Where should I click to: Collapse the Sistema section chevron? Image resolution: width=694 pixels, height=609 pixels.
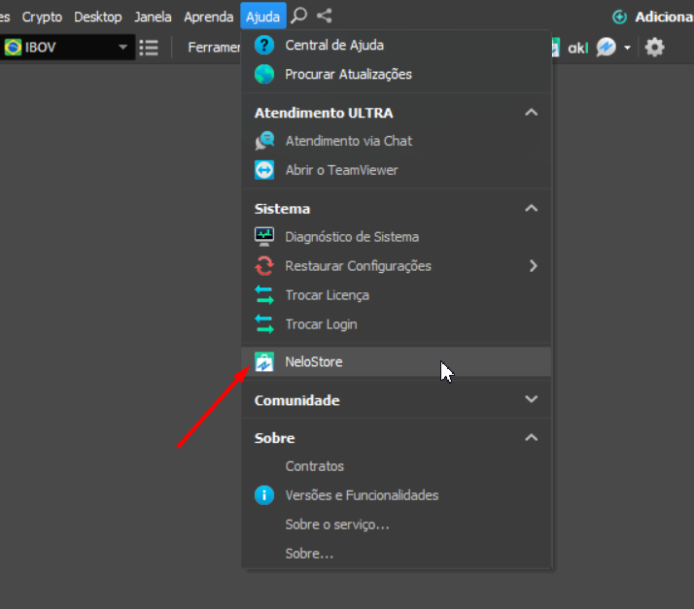point(531,208)
